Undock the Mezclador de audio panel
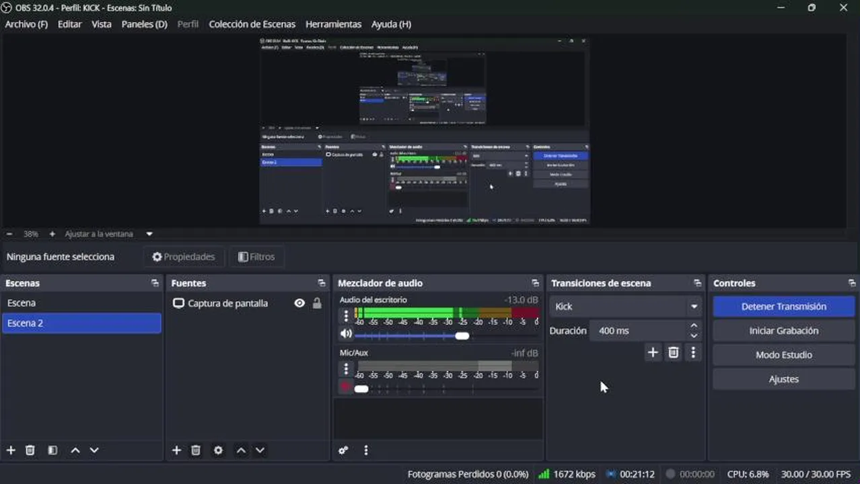 [x=535, y=283]
